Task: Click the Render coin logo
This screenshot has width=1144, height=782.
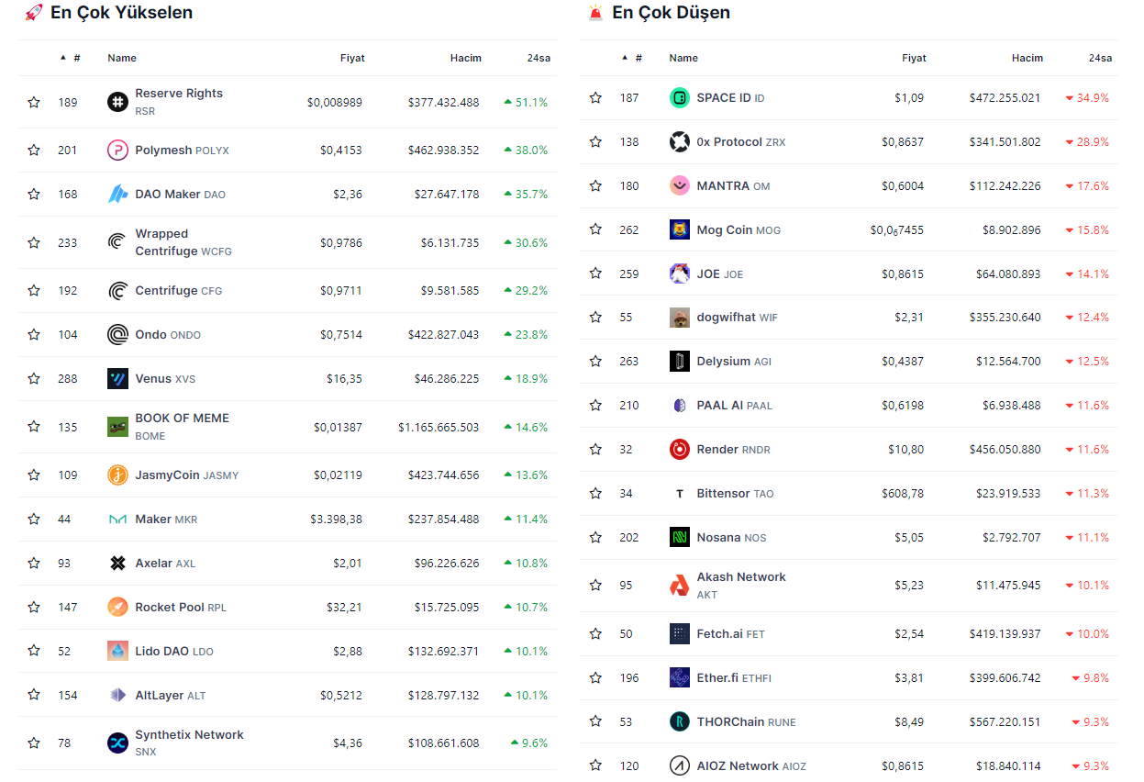Action: pos(679,449)
